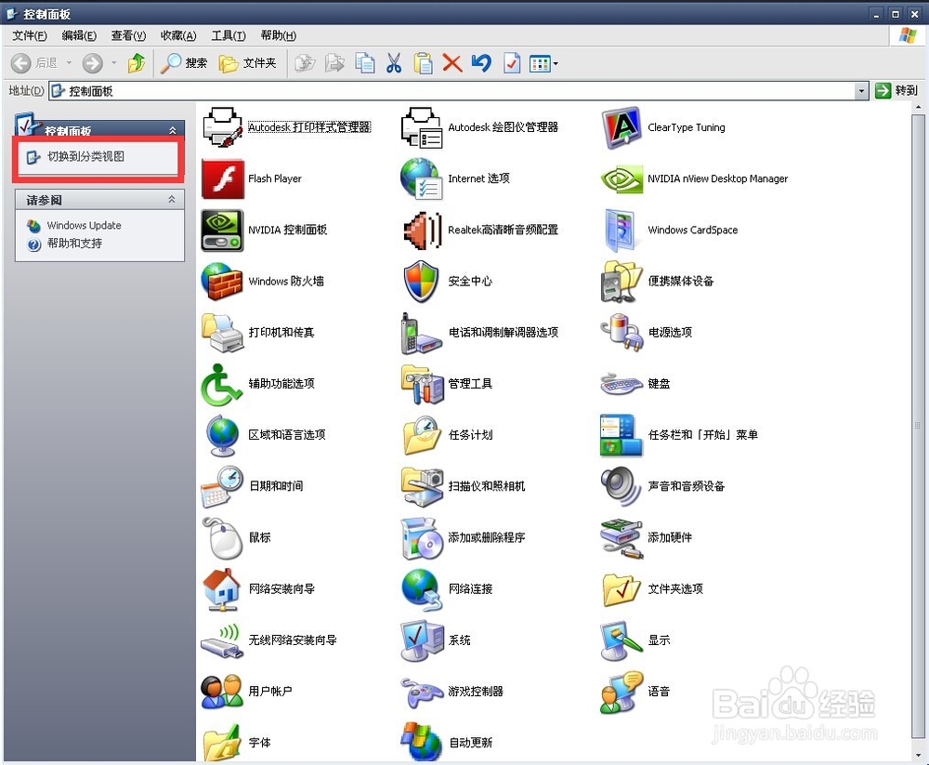Click the 搜索 toolbar button
Image resolution: width=929 pixels, height=765 pixels.
pos(184,63)
